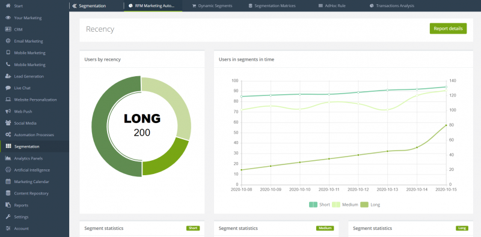Viewport: 481px width, 237px height.
Task: Toggle the Medium series in chart legend
Action: pos(345,205)
